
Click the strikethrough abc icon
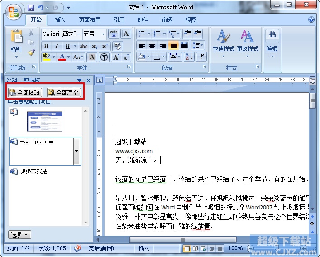click(84, 46)
